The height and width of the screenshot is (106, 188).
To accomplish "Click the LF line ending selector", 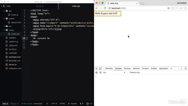I will pos(47,104).
